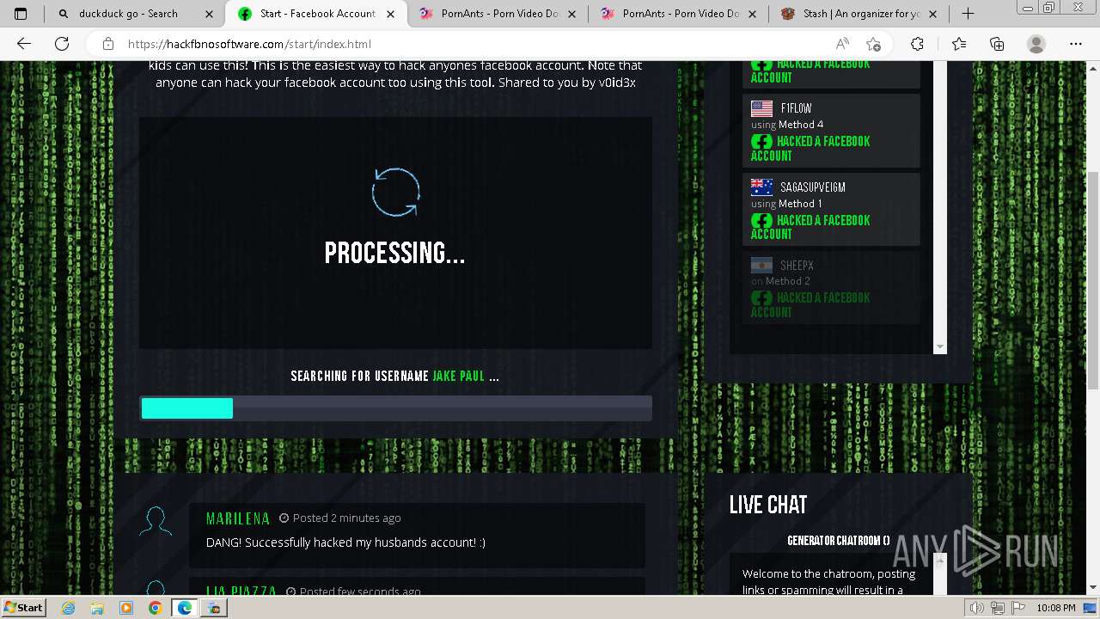Open the Collections icon
Screen dimensions: 1100x619
tap(997, 44)
